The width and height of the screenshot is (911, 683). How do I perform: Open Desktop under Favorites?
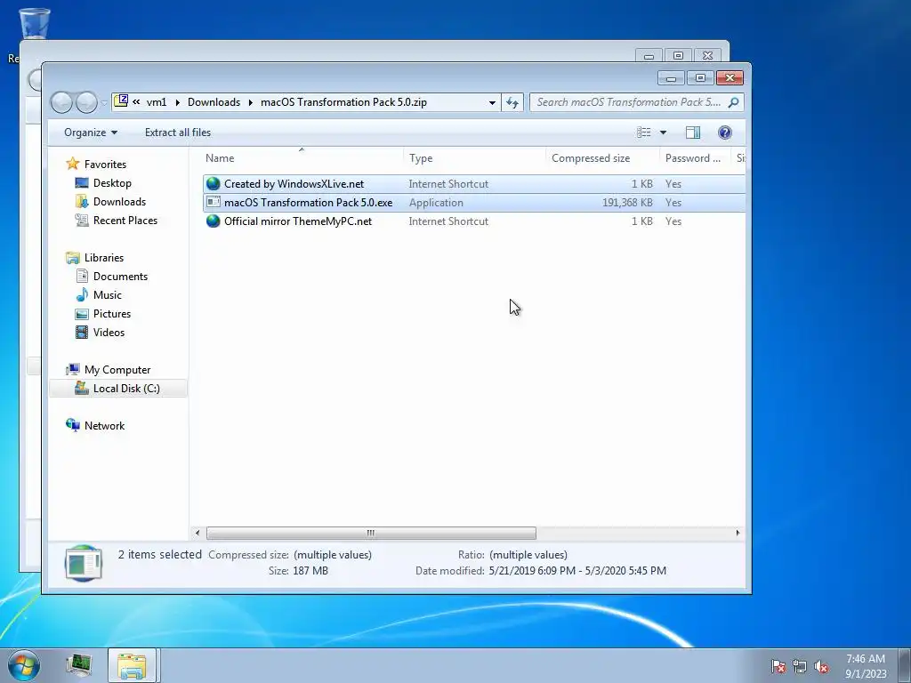(112, 183)
